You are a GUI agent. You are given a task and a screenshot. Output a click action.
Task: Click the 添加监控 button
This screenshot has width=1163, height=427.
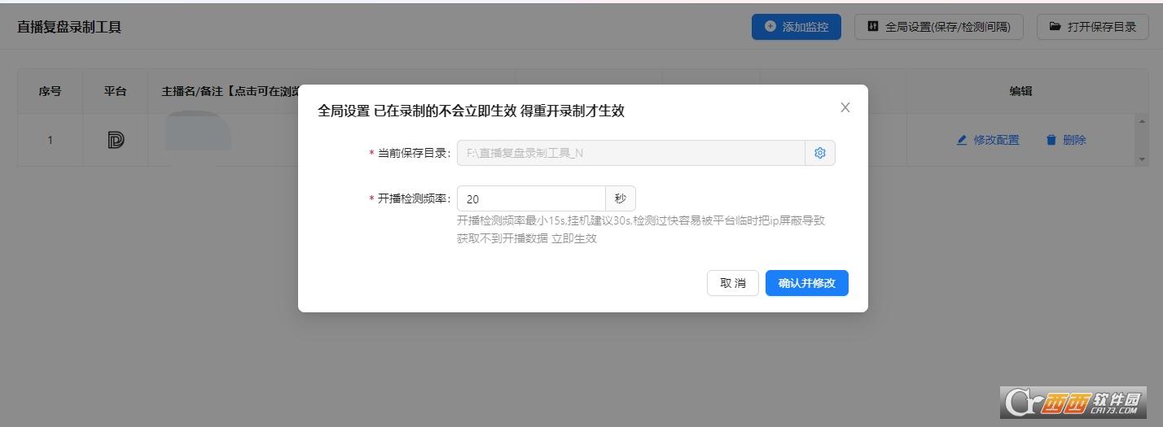point(796,27)
